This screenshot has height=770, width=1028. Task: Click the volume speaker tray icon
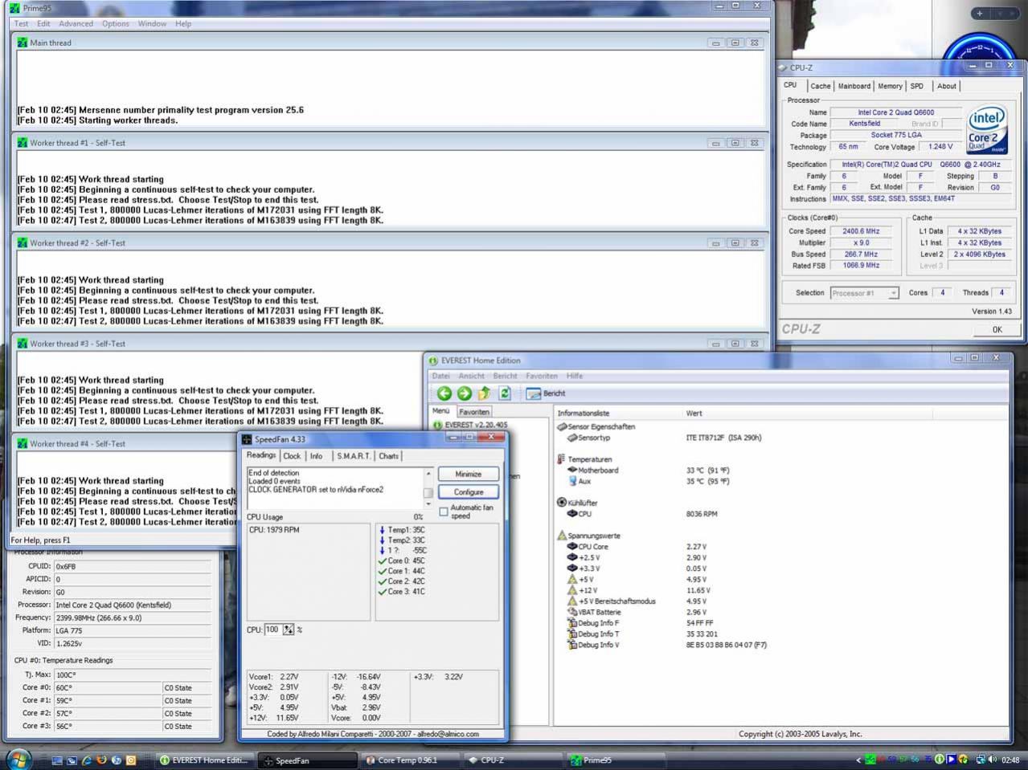pos(993,760)
